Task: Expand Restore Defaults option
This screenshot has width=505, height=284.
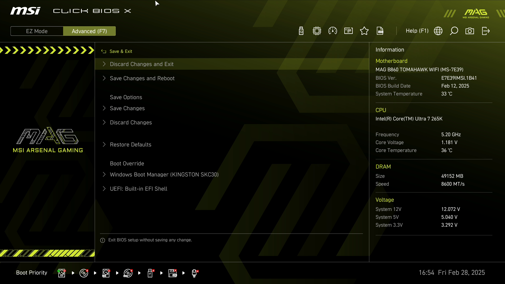Action: pyautogui.click(x=130, y=145)
